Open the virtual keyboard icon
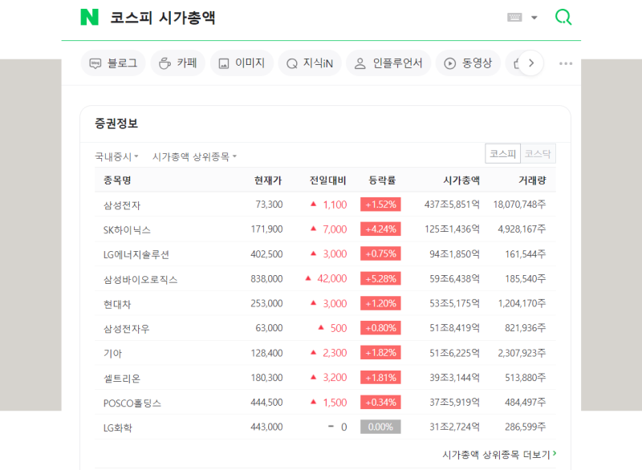Viewport: 642px width, 470px height. (x=514, y=17)
